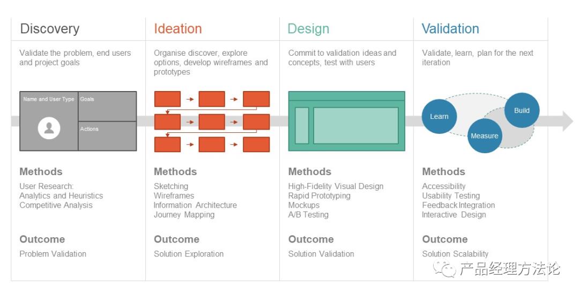Click the Solution Scalability outcome text

pos(455,254)
